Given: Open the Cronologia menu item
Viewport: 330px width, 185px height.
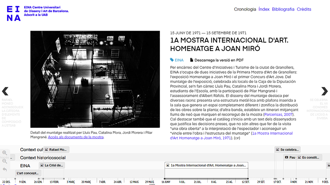Looking at the screenshot, I should click(245, 9).
